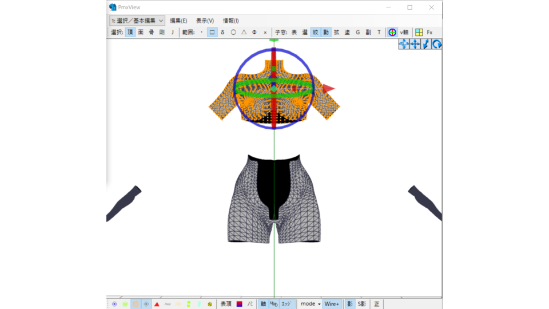
Task: Toggle the green capsule display icon
Action: tap(188, 304)
